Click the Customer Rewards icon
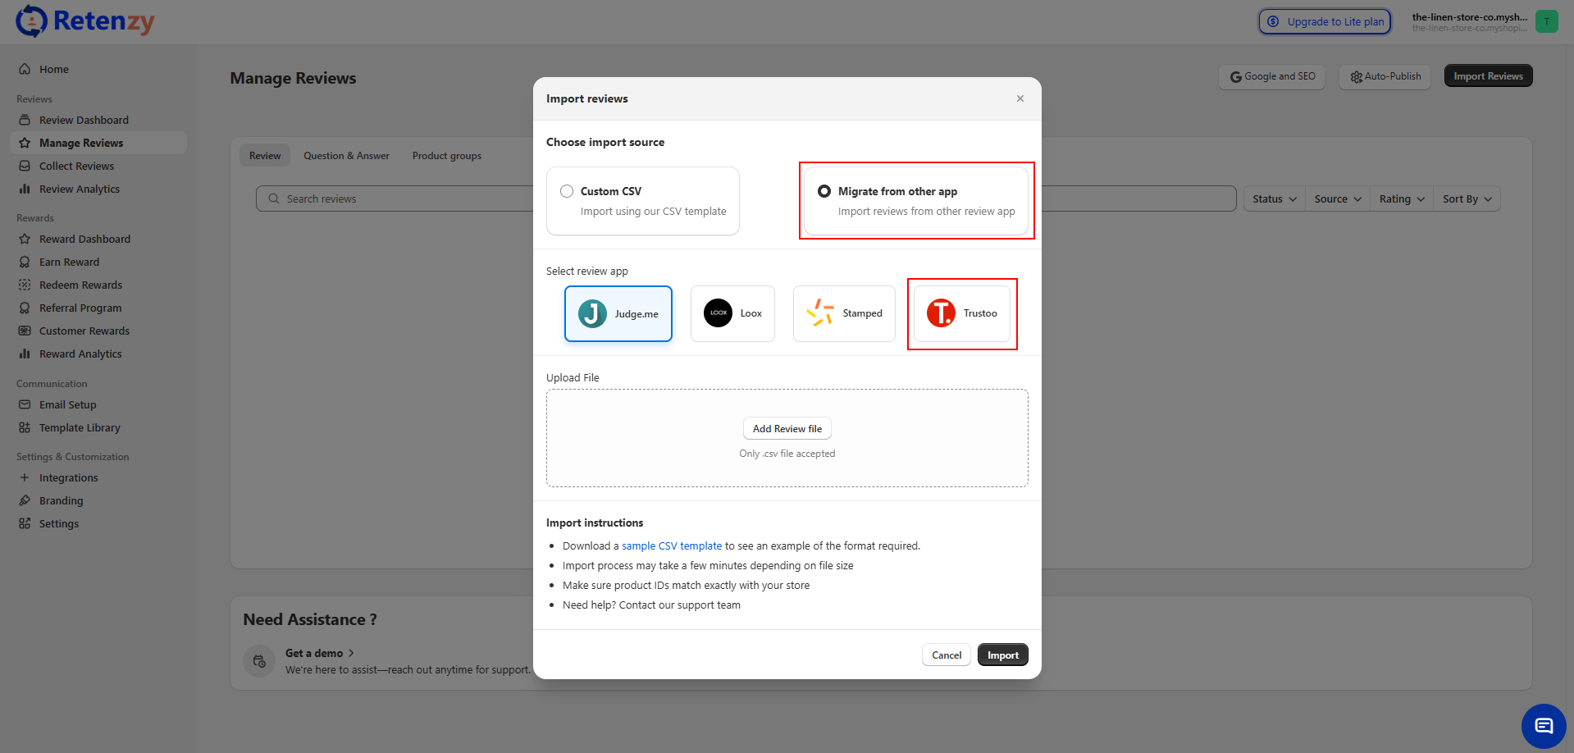The width and height of the screenshot is (1574, 753). click(25, 331)
